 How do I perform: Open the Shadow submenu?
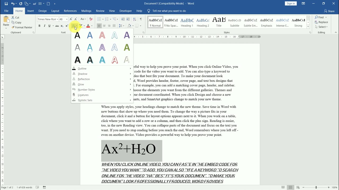click(102, 74)
